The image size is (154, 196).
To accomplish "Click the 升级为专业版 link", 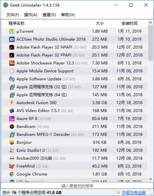I will click(x=134, y=192).
